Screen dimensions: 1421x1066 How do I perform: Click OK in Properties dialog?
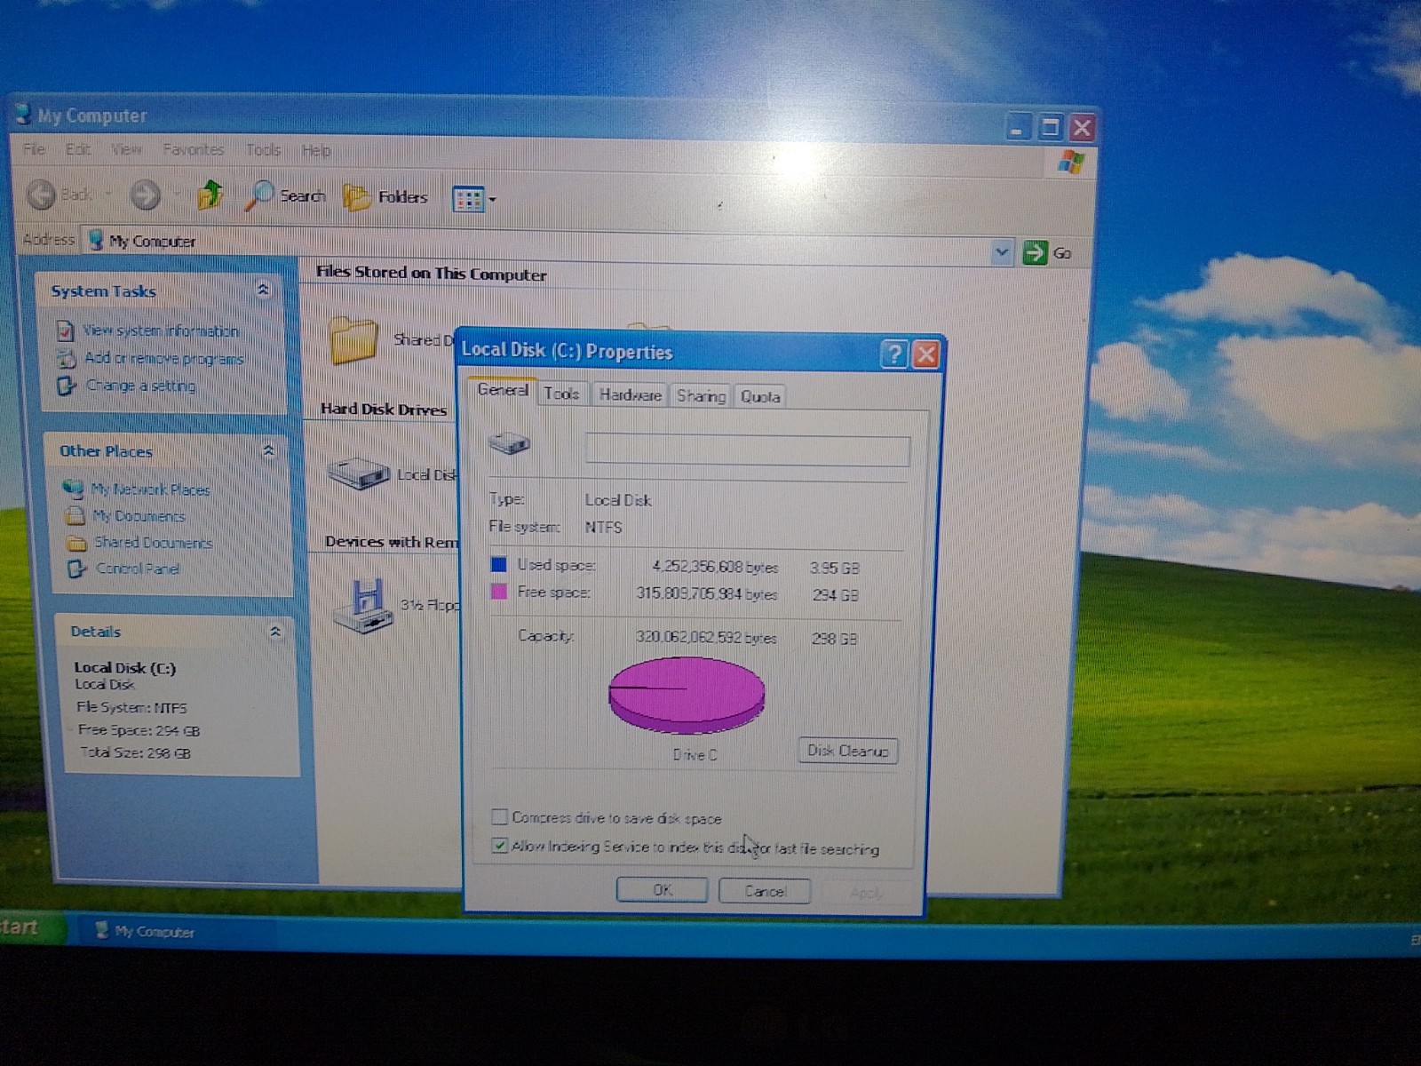663,889
